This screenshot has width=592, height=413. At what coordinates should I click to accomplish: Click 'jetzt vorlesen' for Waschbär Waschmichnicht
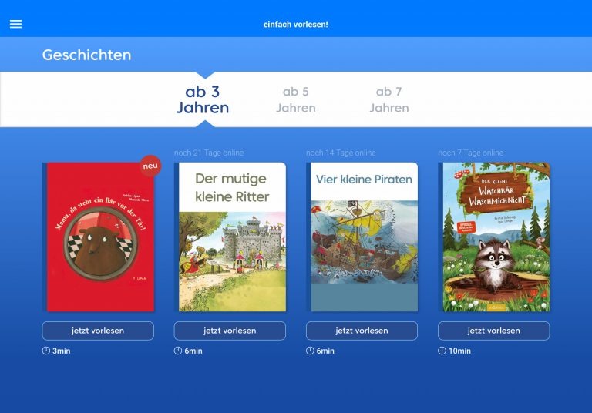pos(493,331)
